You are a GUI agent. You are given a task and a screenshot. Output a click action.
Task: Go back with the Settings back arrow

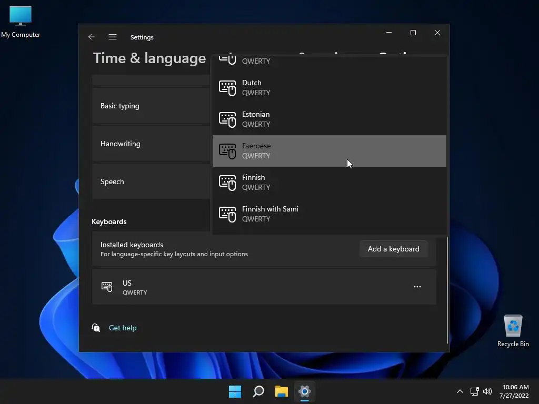[91, 37]
